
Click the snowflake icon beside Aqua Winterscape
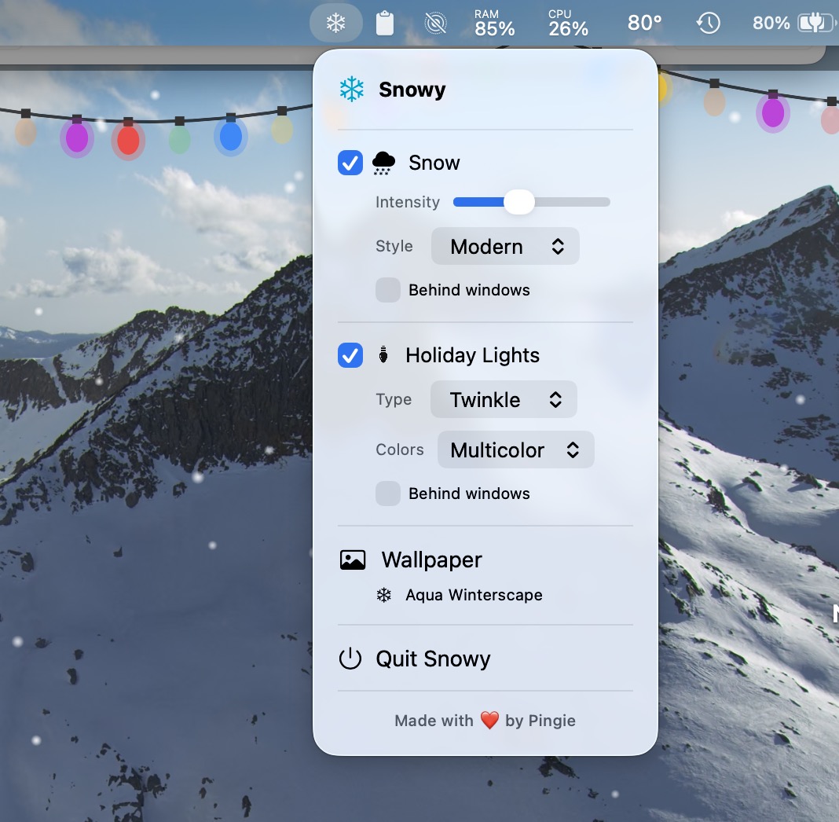(x=383, y=595)
